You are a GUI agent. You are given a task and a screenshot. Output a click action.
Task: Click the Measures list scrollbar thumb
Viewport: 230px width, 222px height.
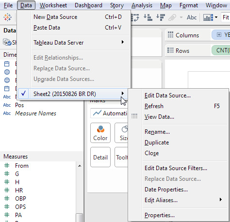(x=80, y=218)
